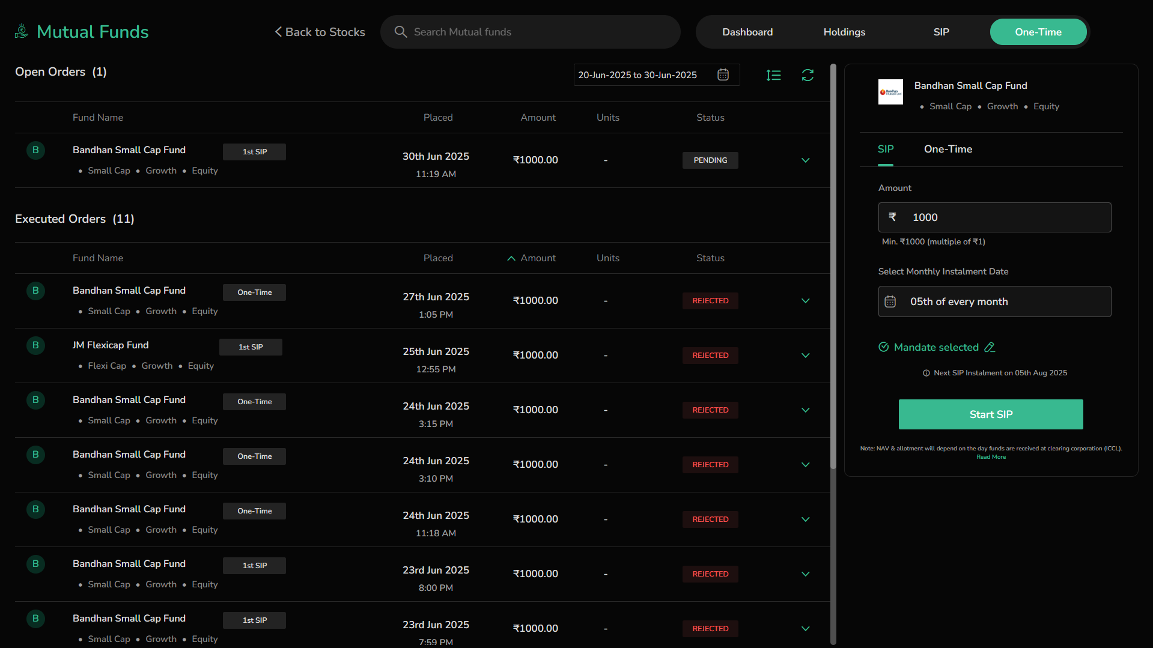This screenshot has width=1153, height=648.
Task: Click the Placed header in Executed Orders
Action: 438,258
